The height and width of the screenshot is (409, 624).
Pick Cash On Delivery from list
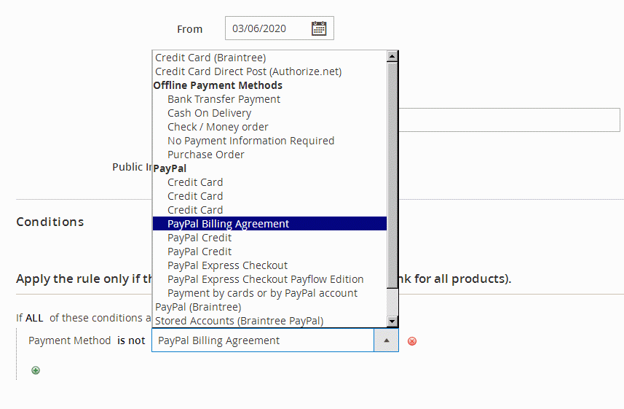(209, 113)
